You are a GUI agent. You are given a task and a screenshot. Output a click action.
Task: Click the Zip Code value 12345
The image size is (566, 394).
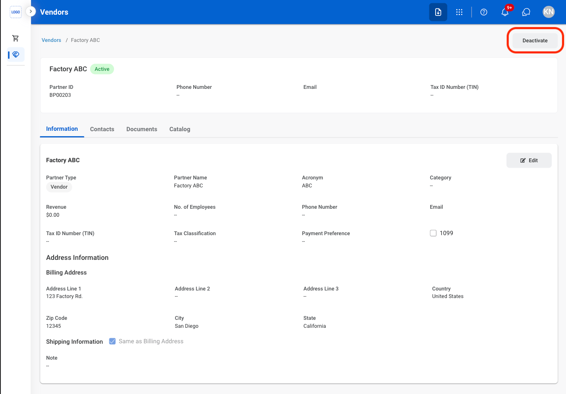tap(54, 326)
